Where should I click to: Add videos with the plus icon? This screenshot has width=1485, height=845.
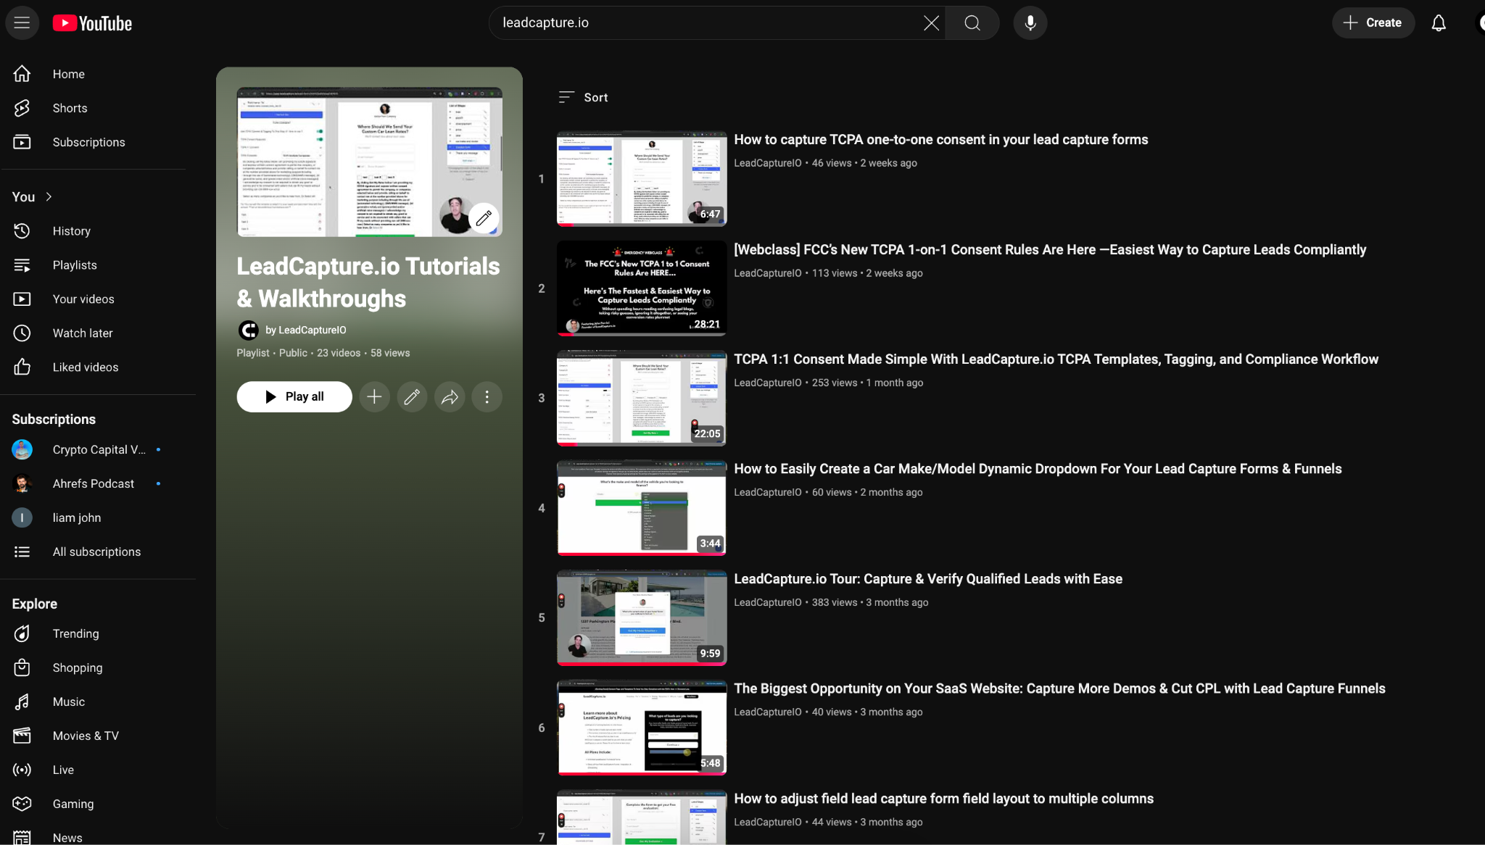click(374, 397)
